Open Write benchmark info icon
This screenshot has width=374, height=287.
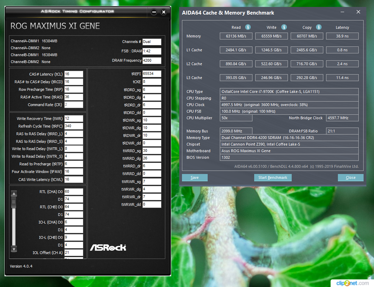click(284, 27)
